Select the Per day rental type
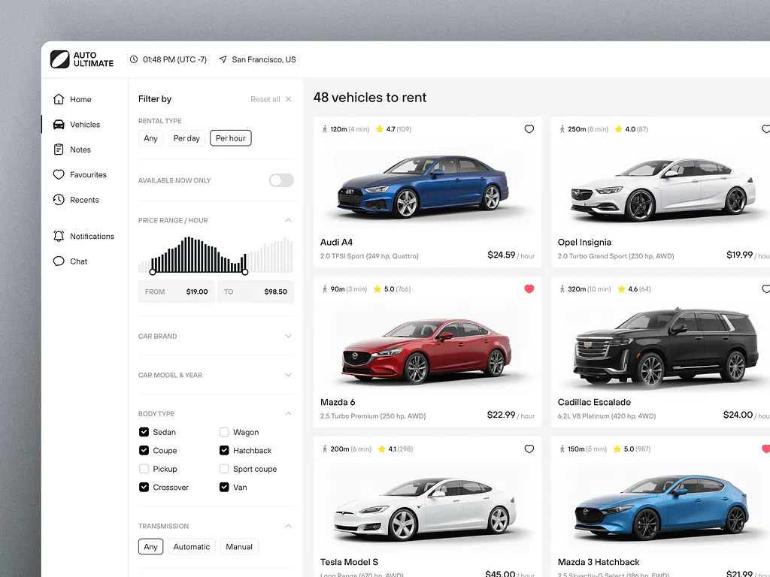This screenshot has height=577, width=770. 186,138
